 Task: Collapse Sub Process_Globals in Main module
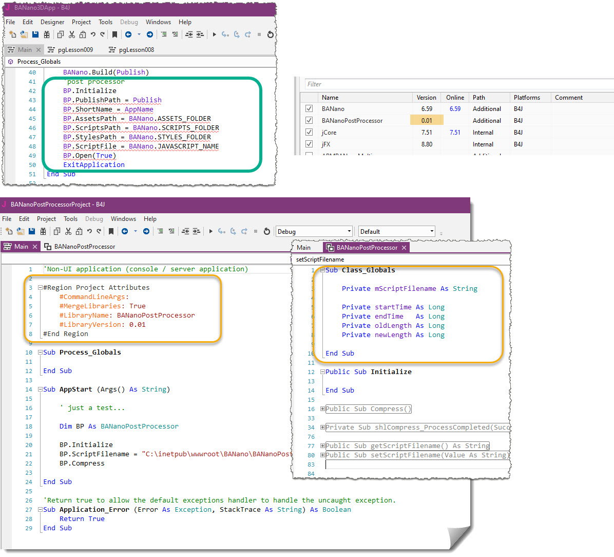(40, 352)
